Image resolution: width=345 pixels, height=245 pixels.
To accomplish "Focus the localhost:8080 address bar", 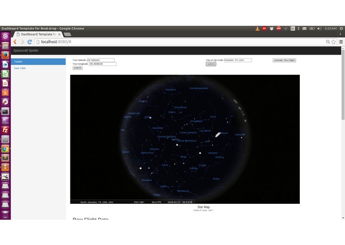I will (180, 42).
